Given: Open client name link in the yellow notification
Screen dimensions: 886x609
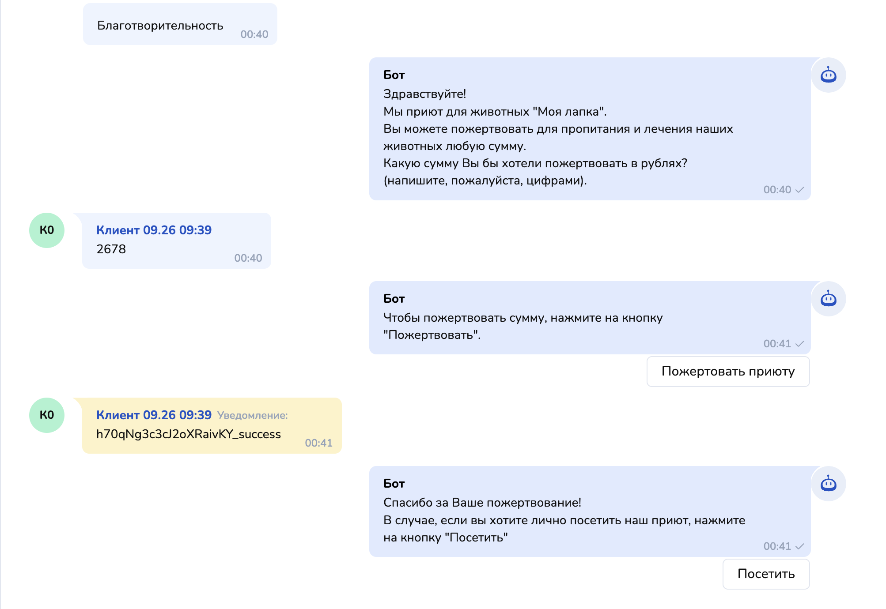Looking at the screenshot, I should (154, 415).
